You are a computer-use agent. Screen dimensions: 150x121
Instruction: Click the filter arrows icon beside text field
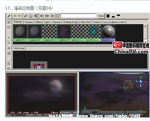[58, 16]
